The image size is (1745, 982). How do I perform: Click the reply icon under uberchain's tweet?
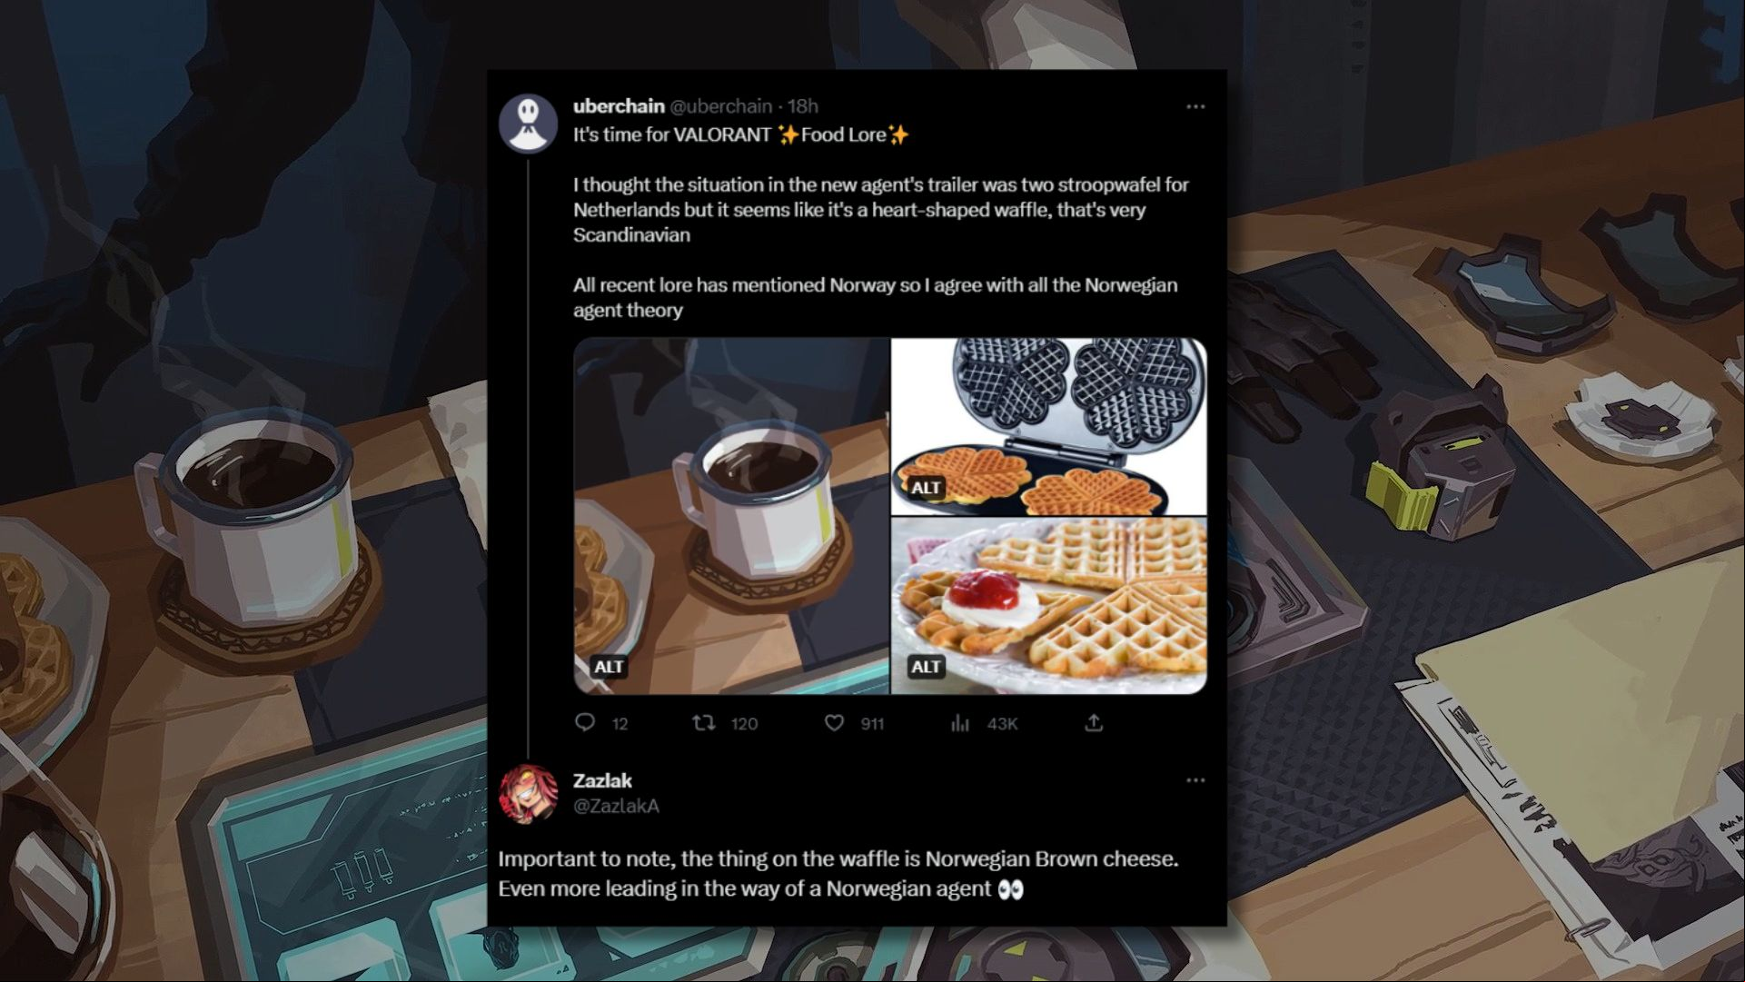(585, 722)
